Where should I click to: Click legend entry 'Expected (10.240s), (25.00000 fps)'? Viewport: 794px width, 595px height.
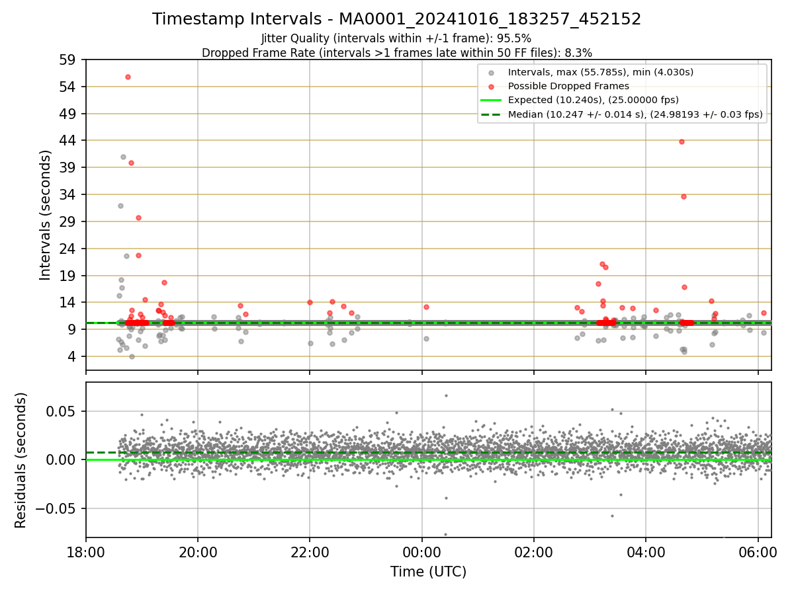coord(594,100)
